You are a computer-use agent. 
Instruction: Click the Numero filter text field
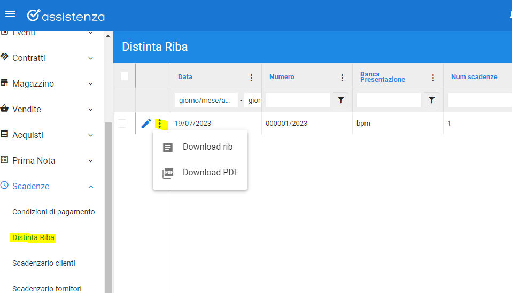(298, 100)
